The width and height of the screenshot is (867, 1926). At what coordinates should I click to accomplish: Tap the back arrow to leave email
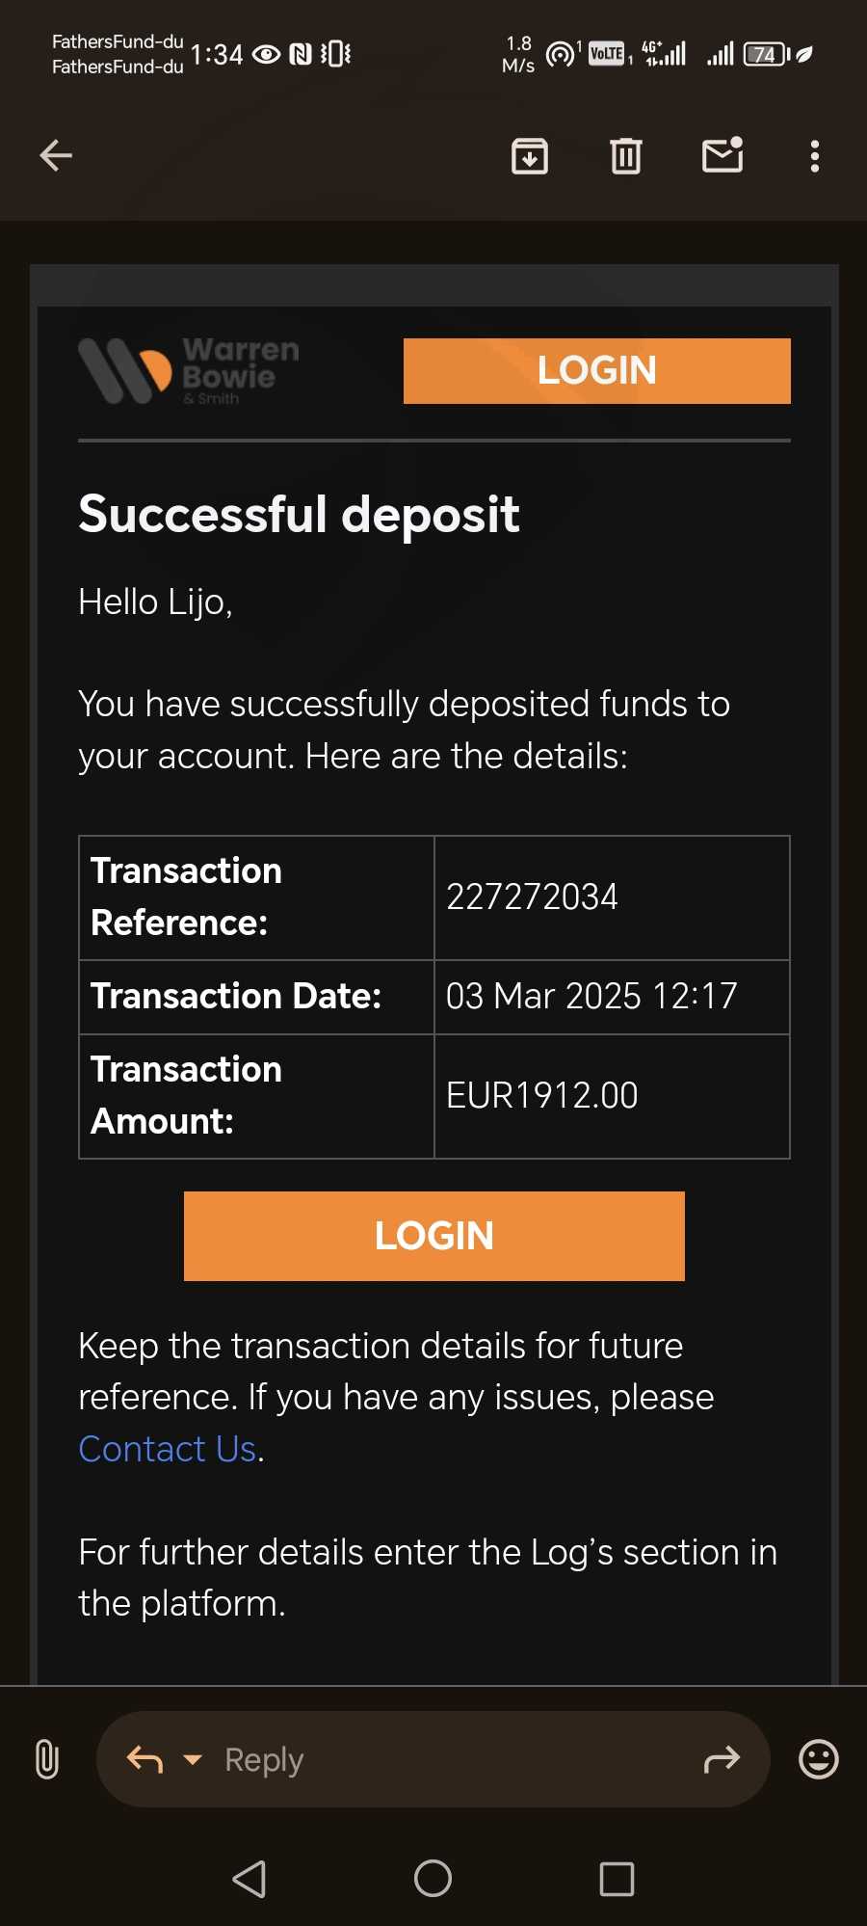tap(56, 155)
